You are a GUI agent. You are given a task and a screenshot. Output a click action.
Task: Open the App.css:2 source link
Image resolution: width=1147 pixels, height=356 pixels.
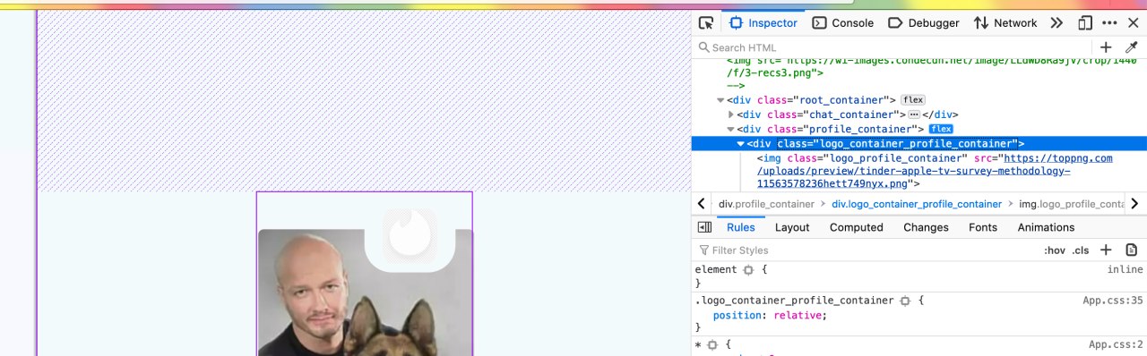pos(1116,344)
